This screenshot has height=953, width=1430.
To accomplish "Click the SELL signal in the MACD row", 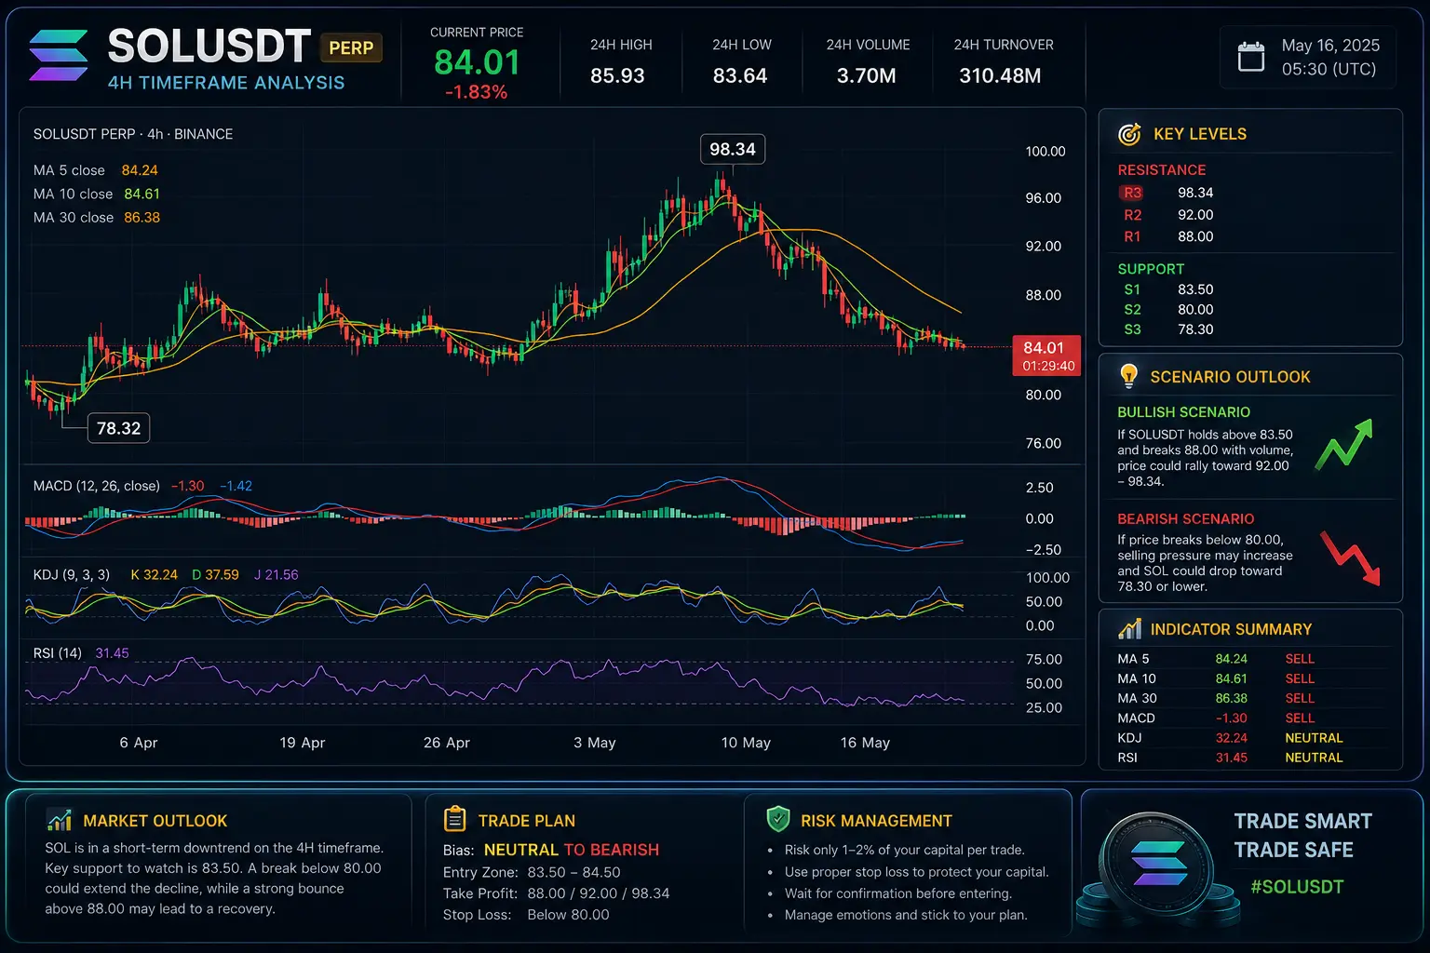I will pos(1300,718).
